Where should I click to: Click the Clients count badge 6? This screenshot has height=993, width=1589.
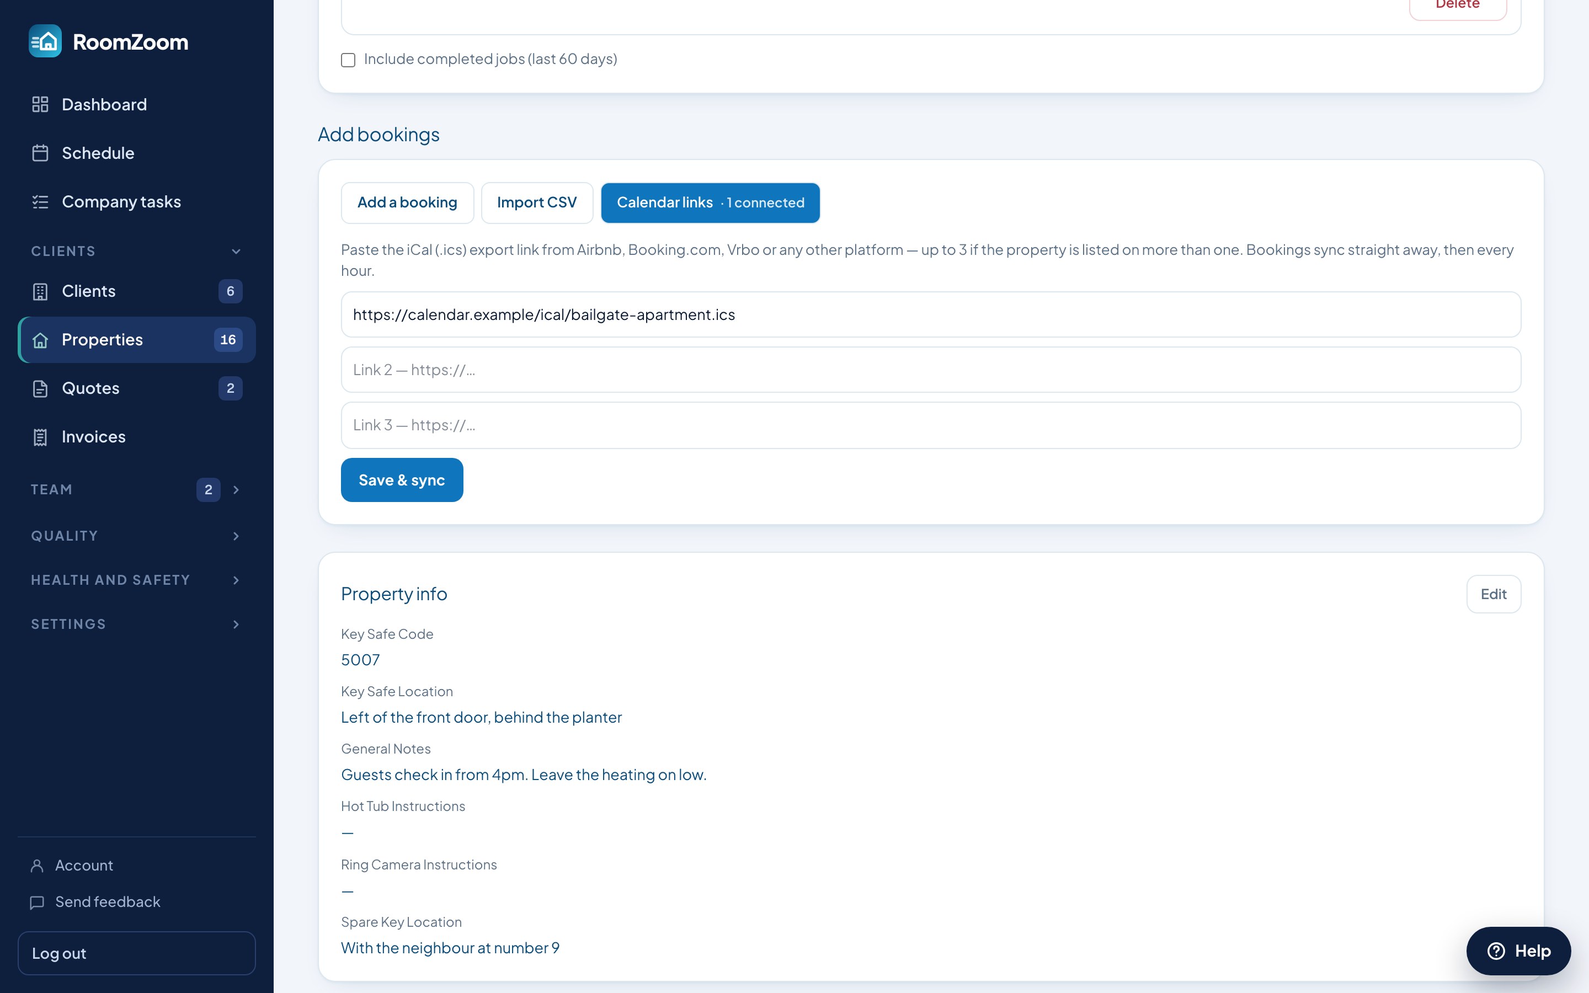pyautogui.click(x=231, y=291)
